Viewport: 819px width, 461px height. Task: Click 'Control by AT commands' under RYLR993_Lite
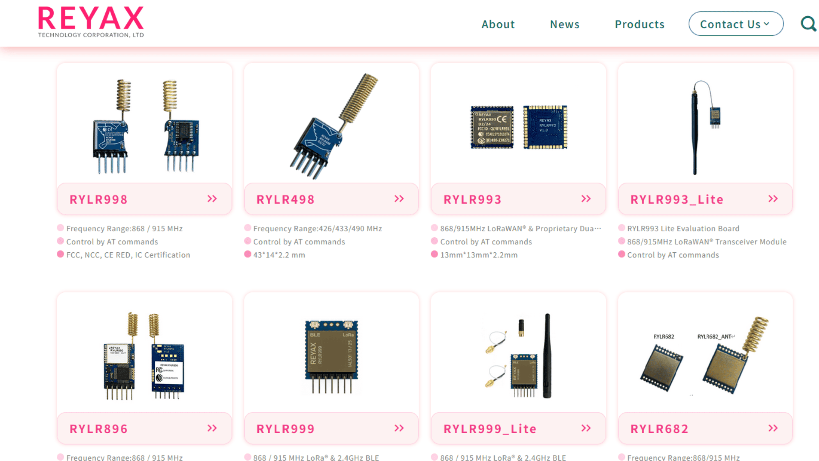click(673, 255)
